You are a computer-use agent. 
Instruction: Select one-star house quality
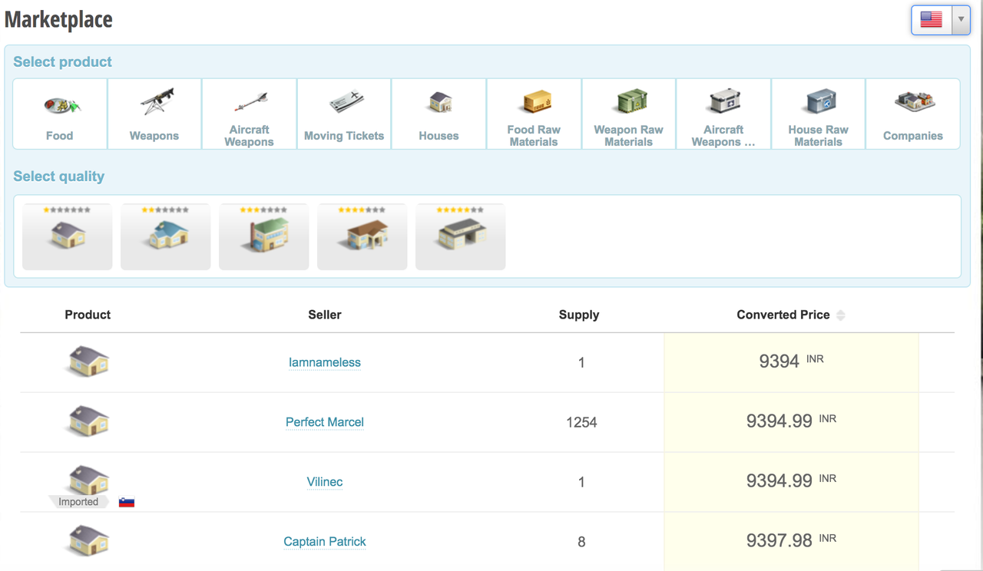(x=68, y=236)
